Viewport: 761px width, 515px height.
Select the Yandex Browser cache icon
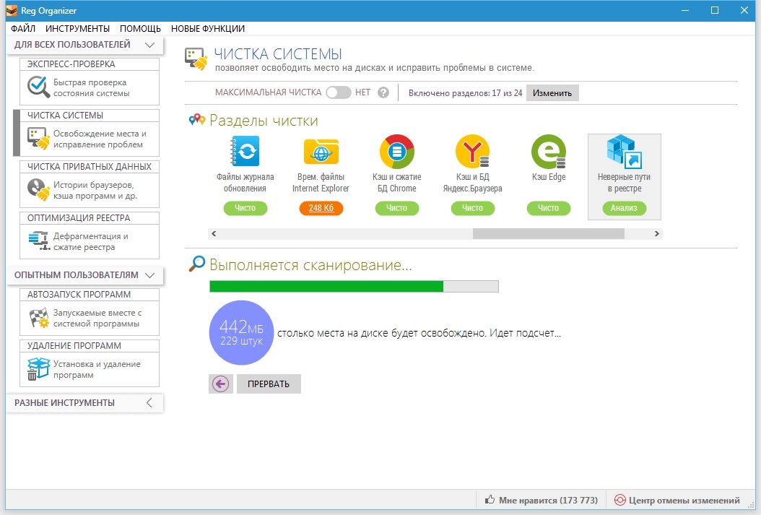pos(472,152)
